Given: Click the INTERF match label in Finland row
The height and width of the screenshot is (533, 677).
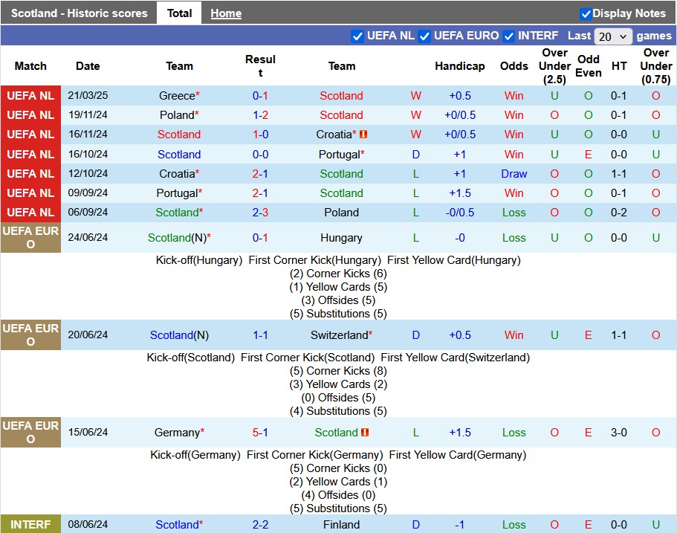Looking at the screenshot, I should 30,525.
